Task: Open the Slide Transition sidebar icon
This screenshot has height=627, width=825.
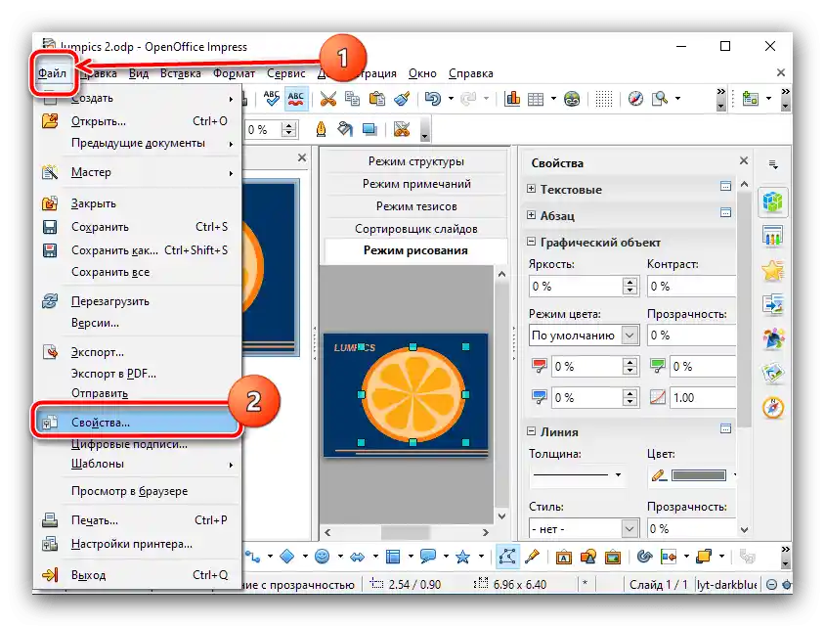Action: [773, 305]
